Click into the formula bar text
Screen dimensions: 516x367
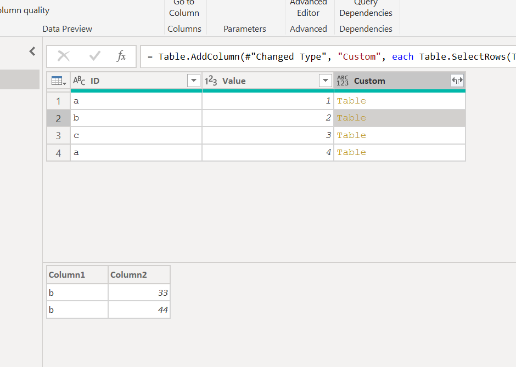coord(328,56)
